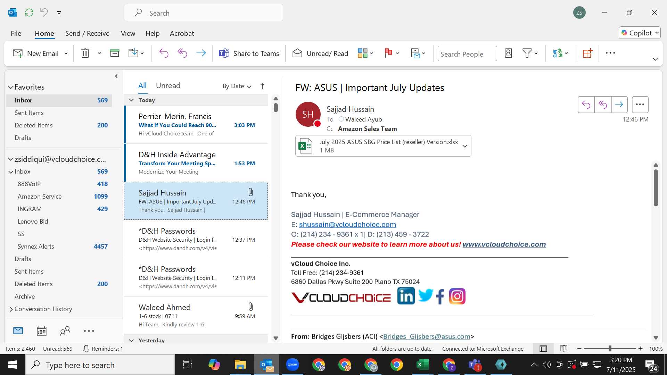
Task: Open shussain@vcloudchoice.com email link
Action: (x=347, y=225)
